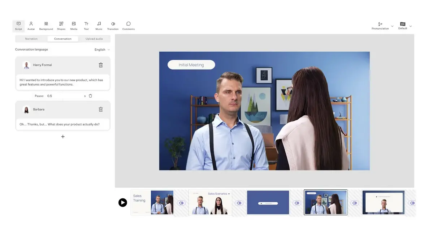This screenshot has width=433, height=241.
Task: Open the Shapes tool
Action: coord(61,26)
